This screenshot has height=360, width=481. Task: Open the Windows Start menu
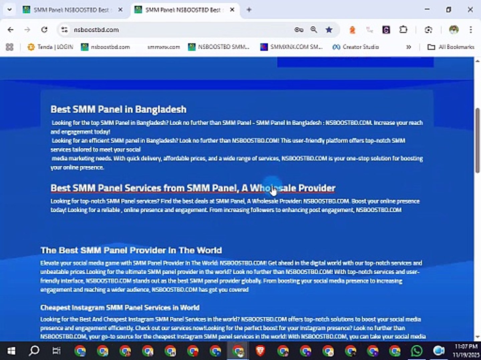(11, 351)
